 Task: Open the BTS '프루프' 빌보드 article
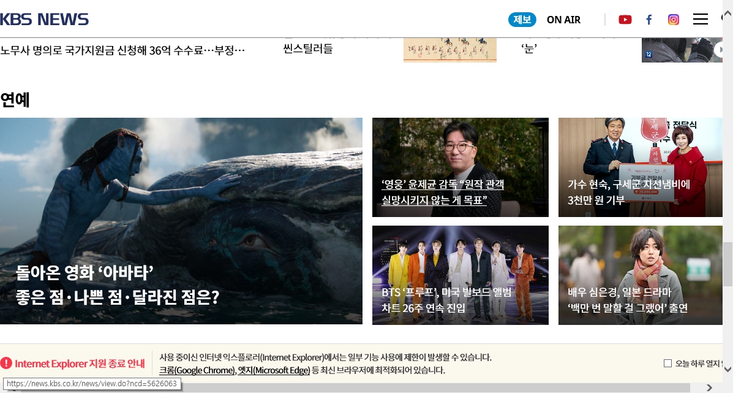[x=460, y=275]
